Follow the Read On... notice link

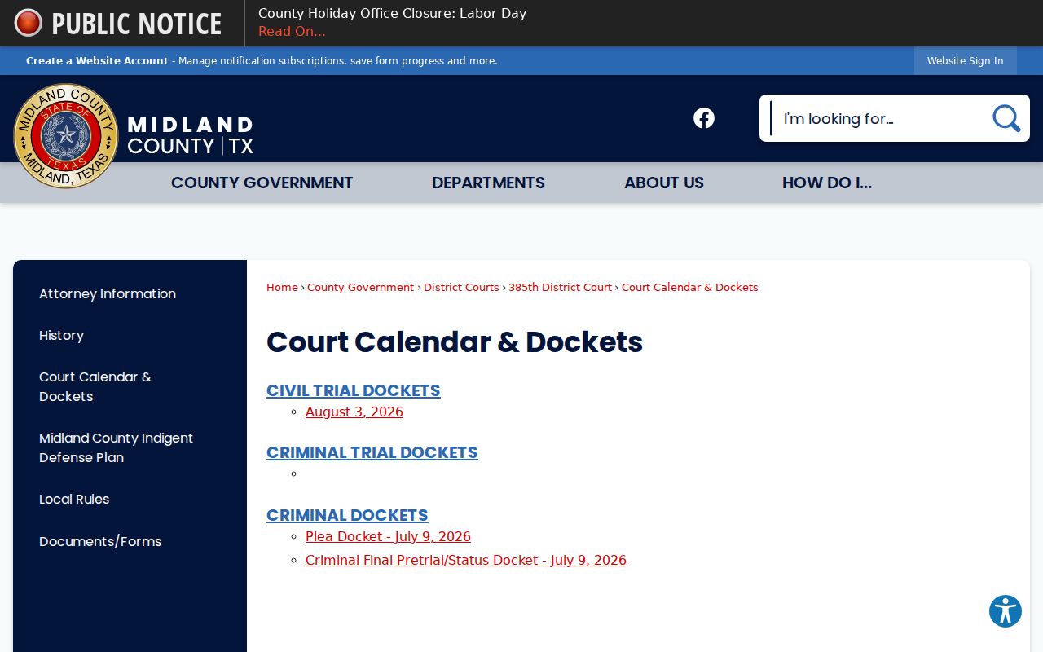pos(292,32)
